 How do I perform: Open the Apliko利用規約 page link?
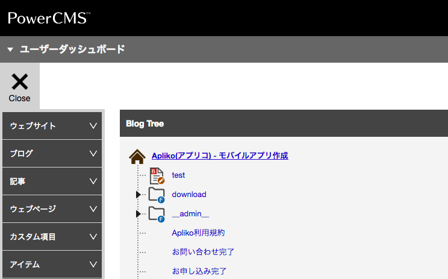tap(198, 233)
